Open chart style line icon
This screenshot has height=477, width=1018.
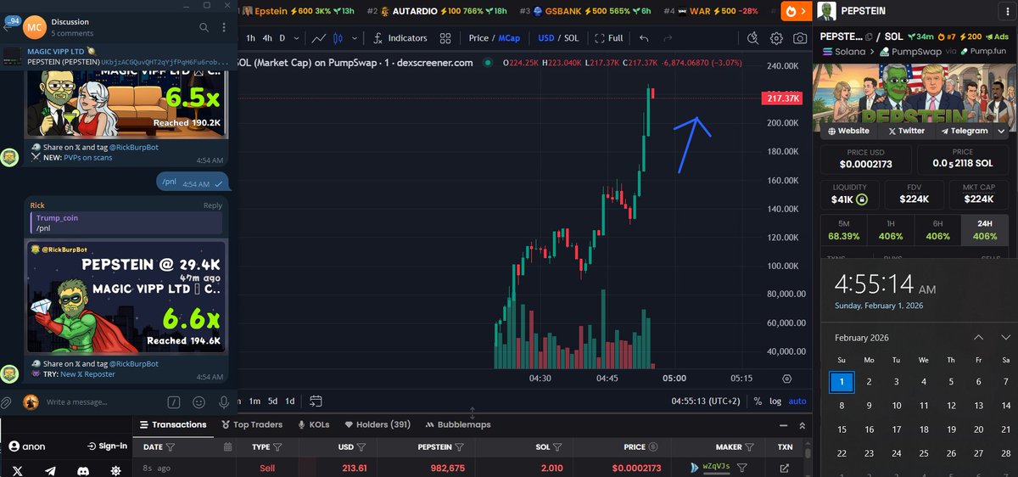point(318,38)
